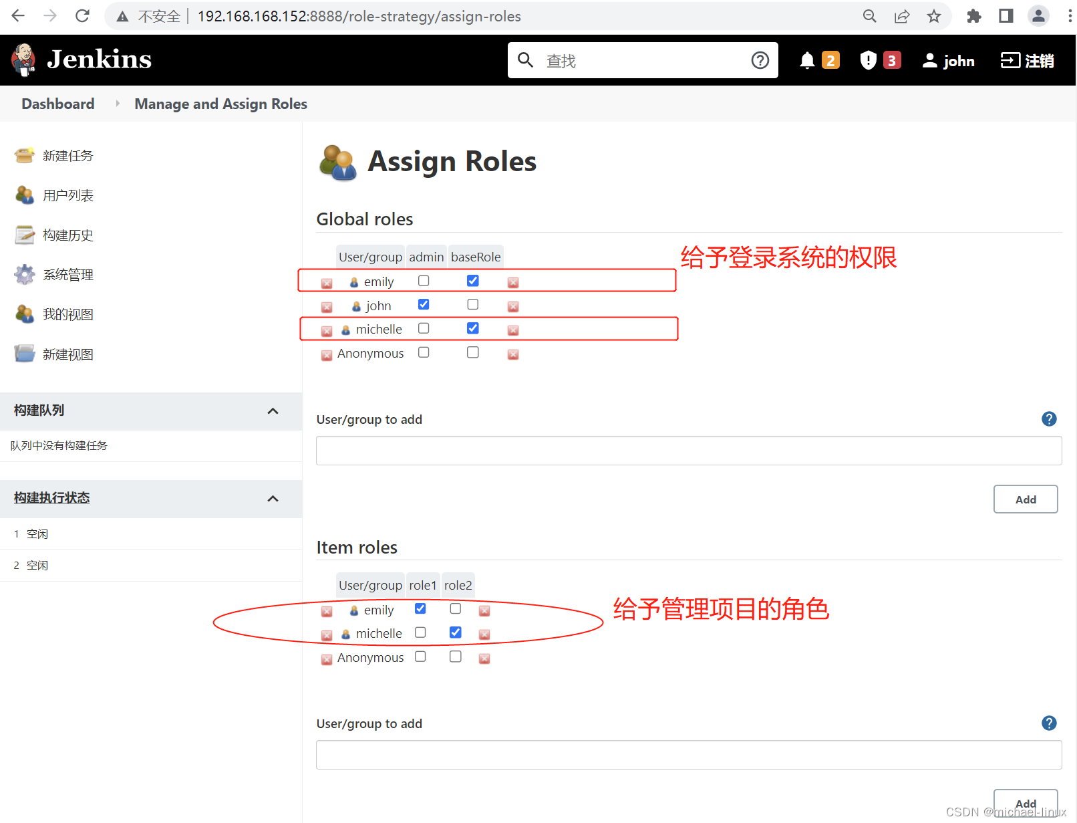
Task: Open 系统管理 sidebar menu item
Action: tap(68, 275)
